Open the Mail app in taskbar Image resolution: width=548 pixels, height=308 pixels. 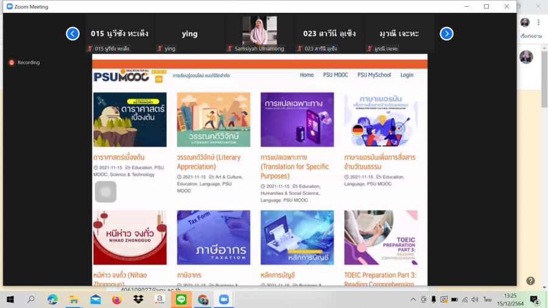96,299
